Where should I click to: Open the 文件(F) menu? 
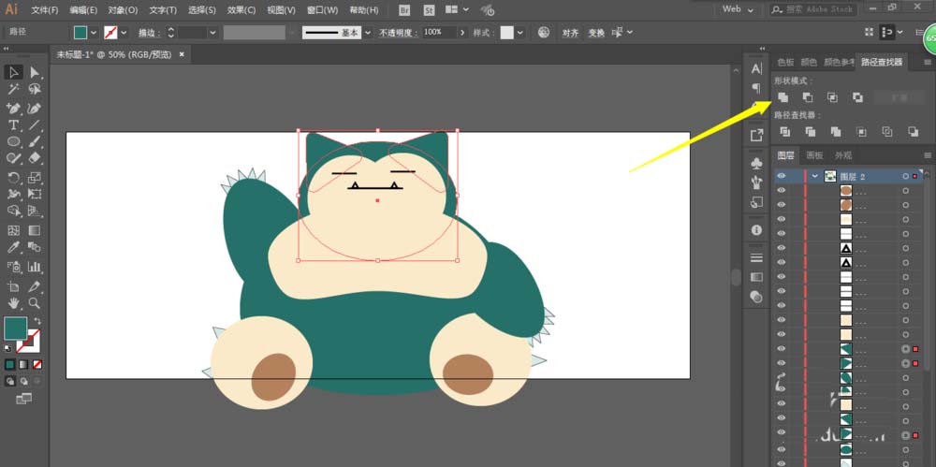[x=45, y=10]
